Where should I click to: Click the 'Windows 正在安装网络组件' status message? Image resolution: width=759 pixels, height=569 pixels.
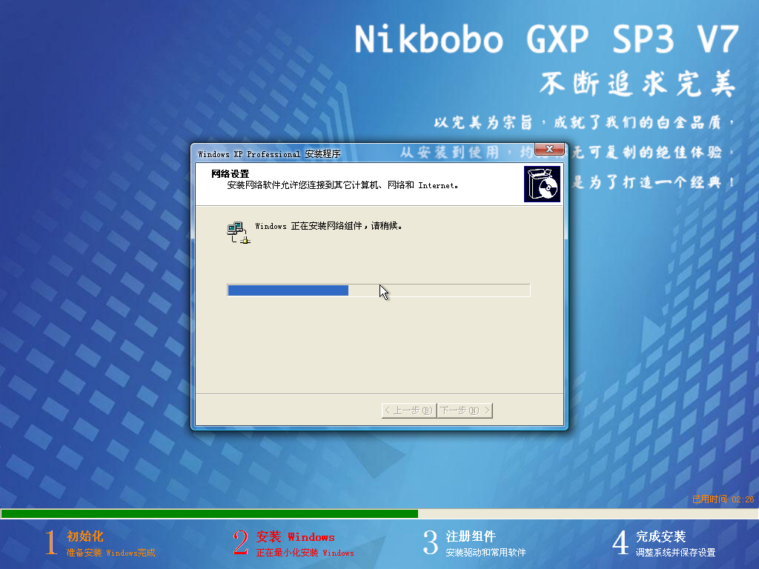coord(328,226)
